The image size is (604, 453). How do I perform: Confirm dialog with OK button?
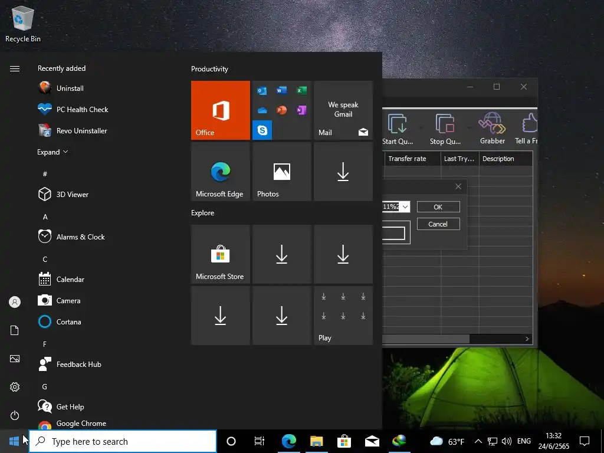pyautogui.click(x=438, y=207)
